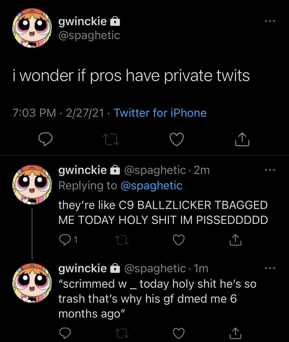Reply to the 'C9 BALLZLICKER' tweet
289x342 pixels.
point(64,240)
